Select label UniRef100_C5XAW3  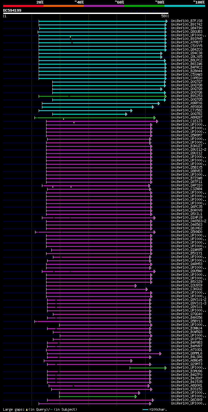pos(187,74)
